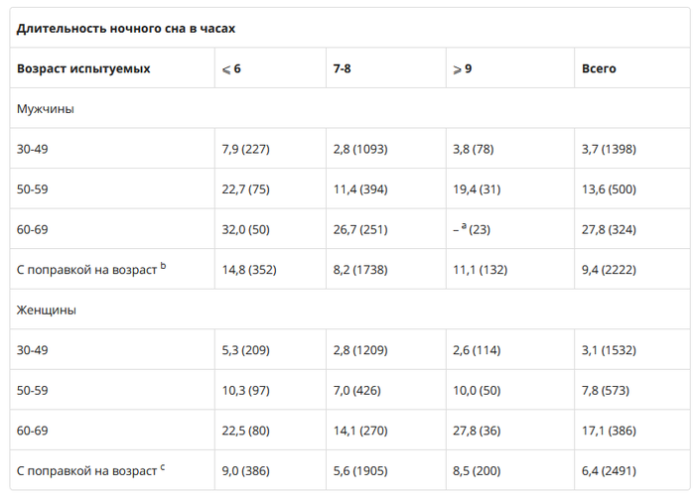Select the "Мужчины" section row
695x499 pixels.
[46, 108]
